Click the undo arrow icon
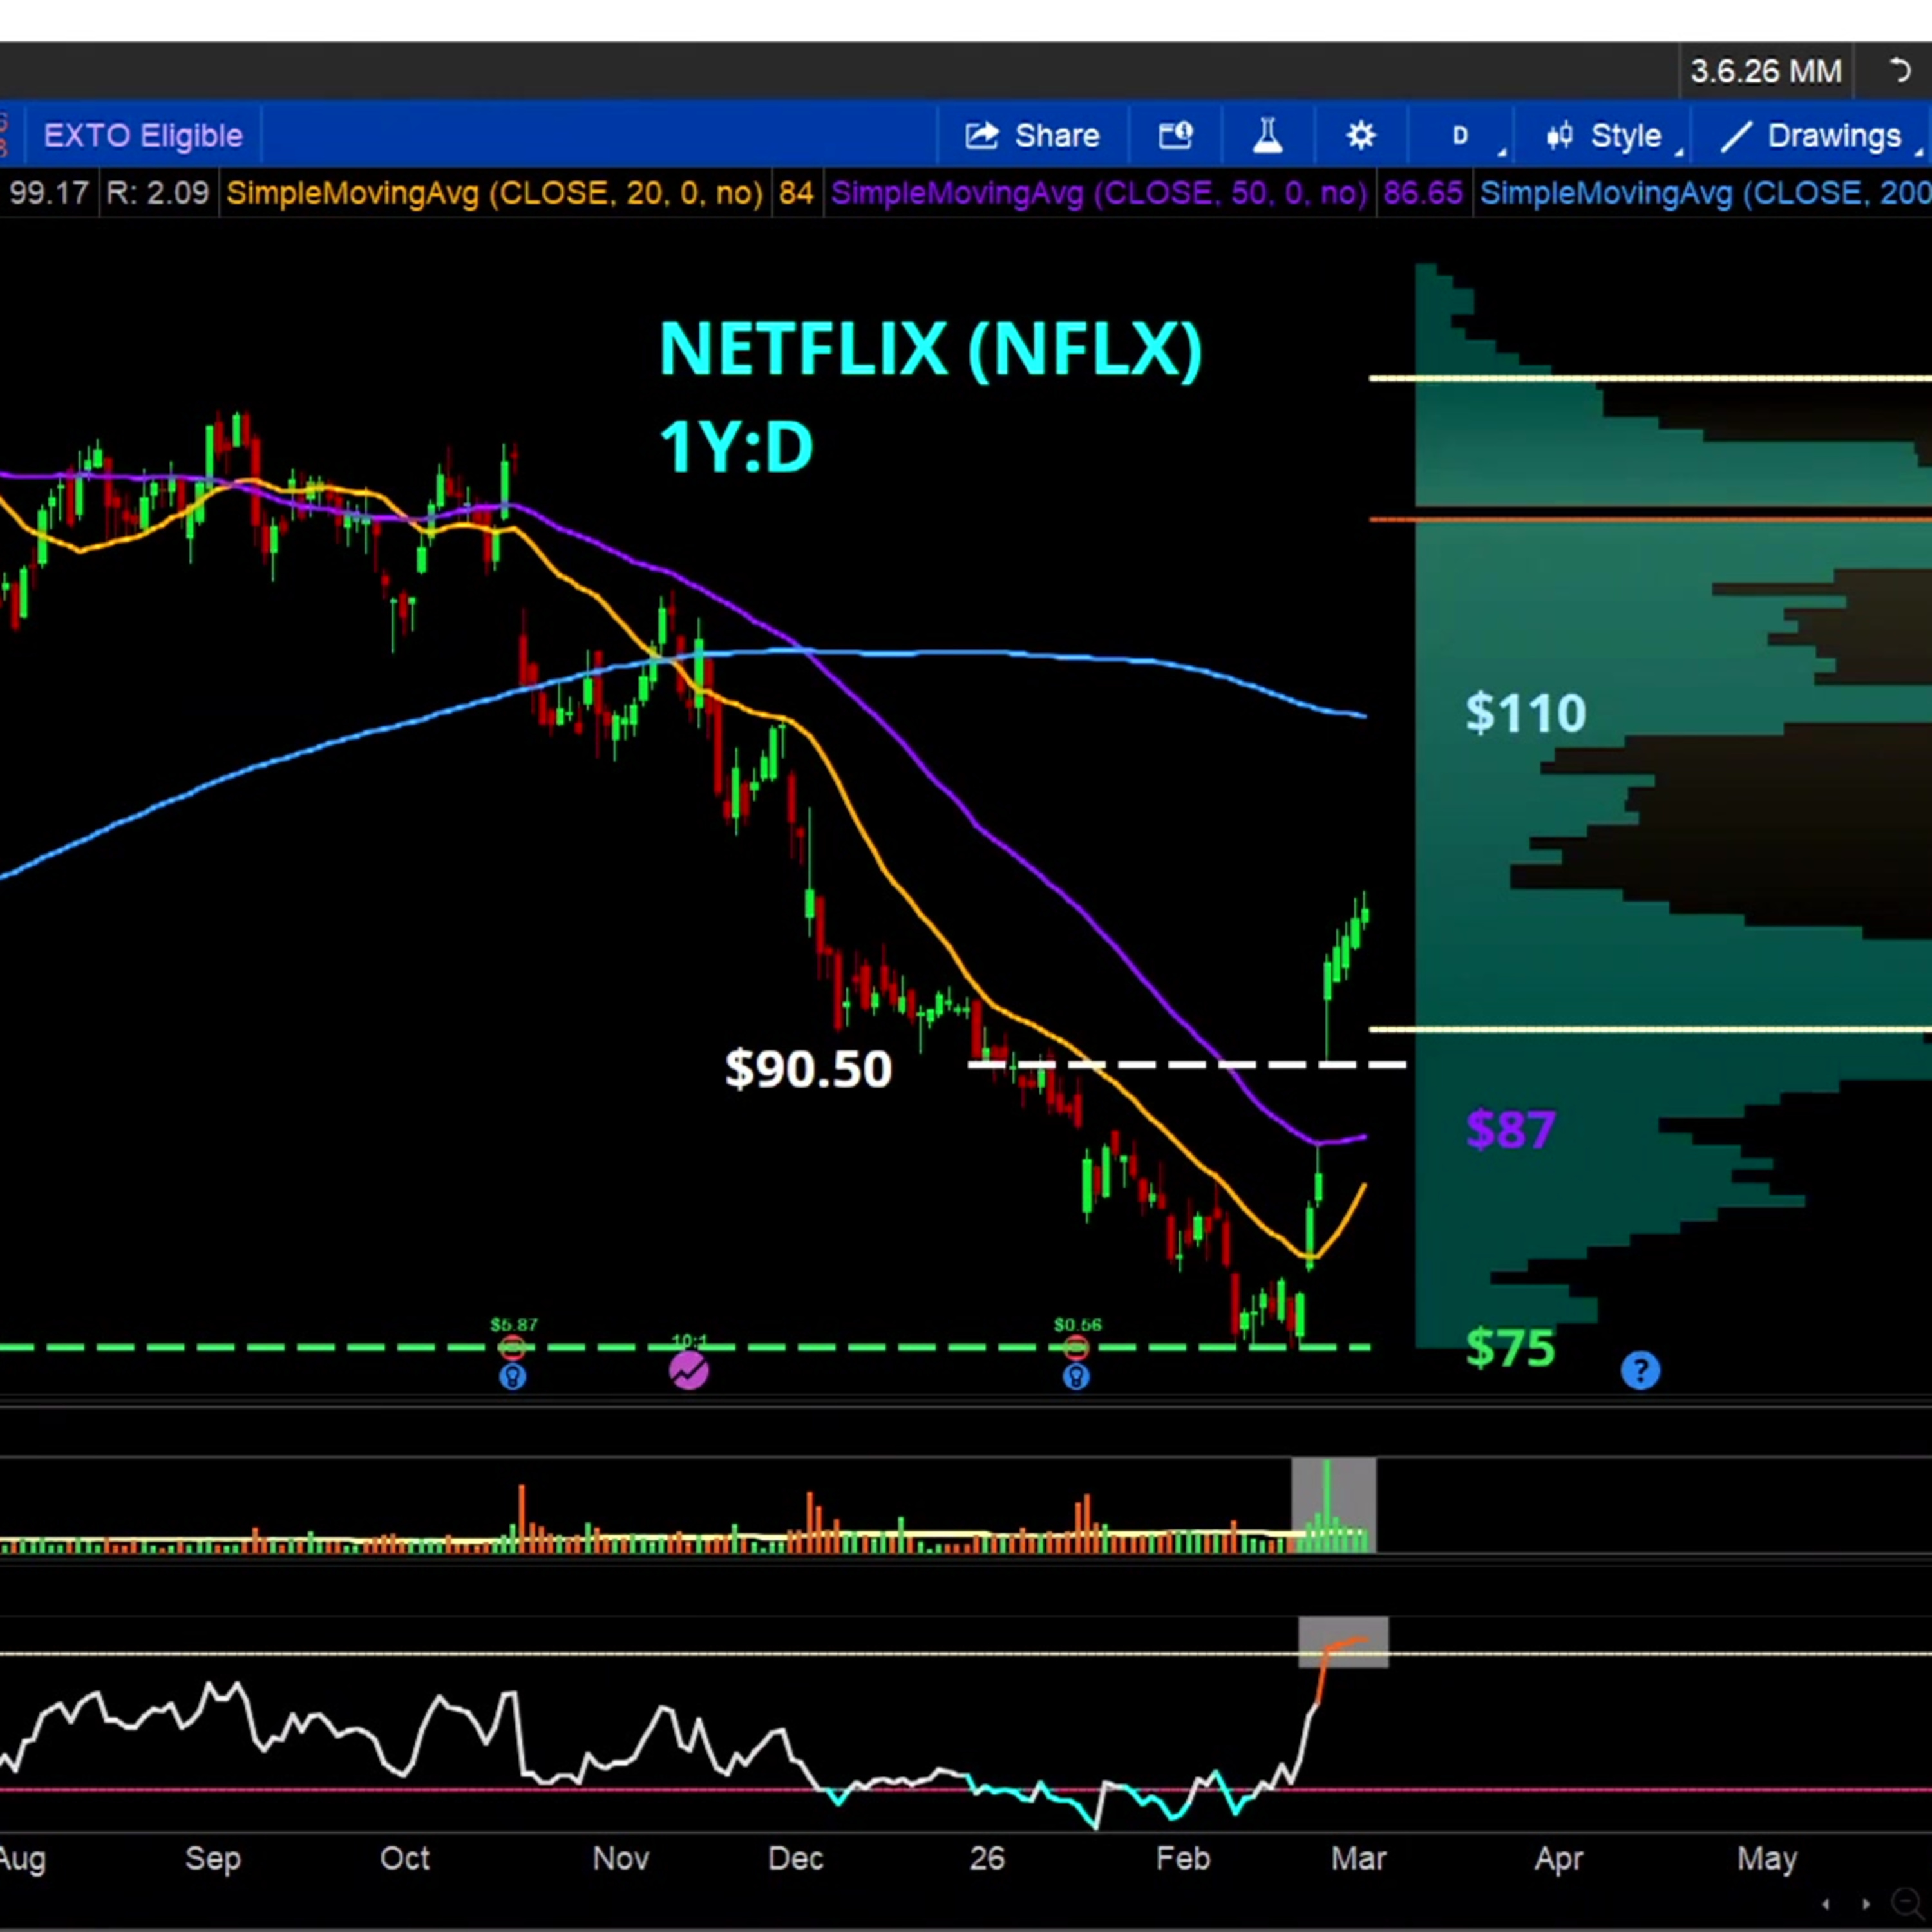Screen dimensions: 1932x1932 point(1899,71)
